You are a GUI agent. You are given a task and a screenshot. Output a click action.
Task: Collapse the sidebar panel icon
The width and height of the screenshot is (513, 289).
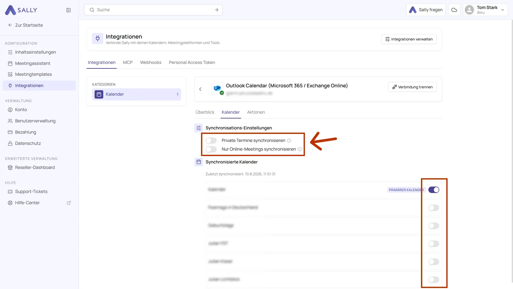point(69,10)
